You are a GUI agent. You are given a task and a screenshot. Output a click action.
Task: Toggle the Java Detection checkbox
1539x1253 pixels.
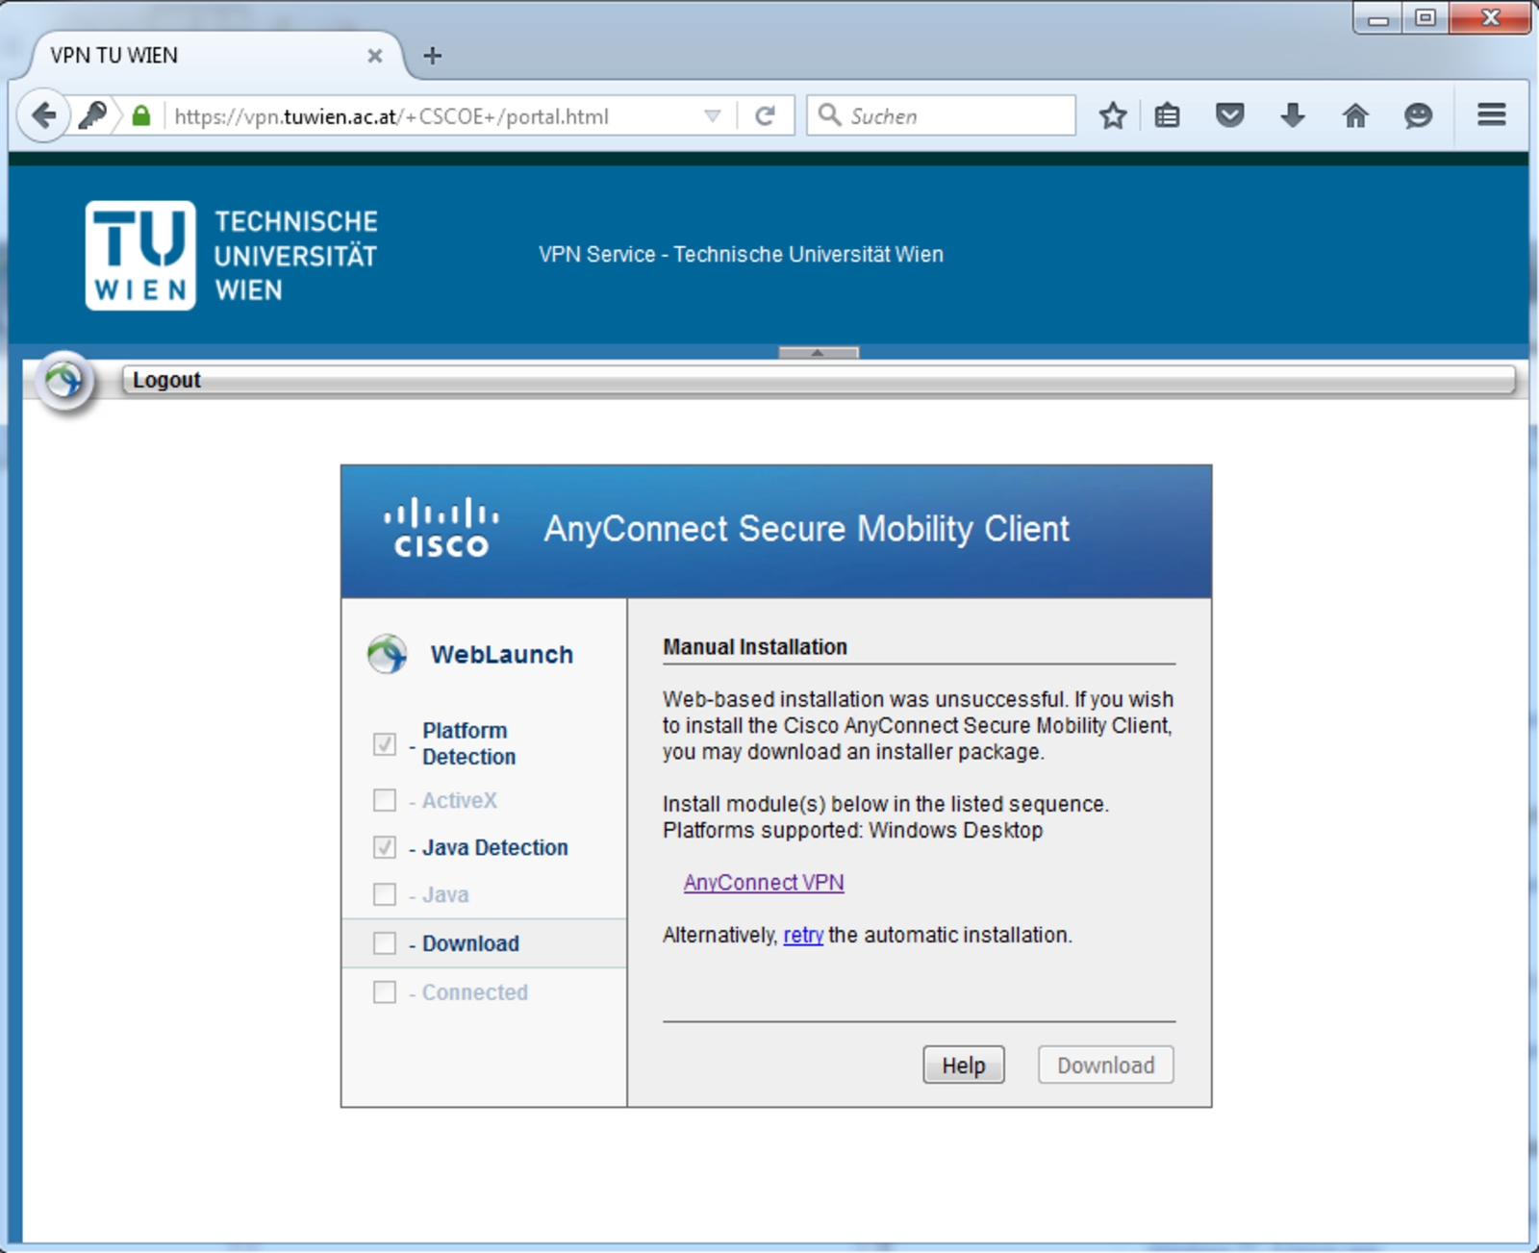coord(385,847)
